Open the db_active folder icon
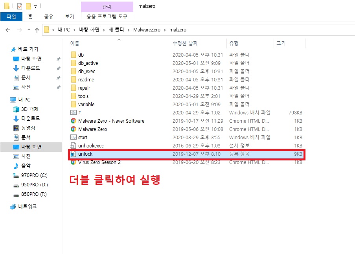355x254 pixels. (74, 63)
